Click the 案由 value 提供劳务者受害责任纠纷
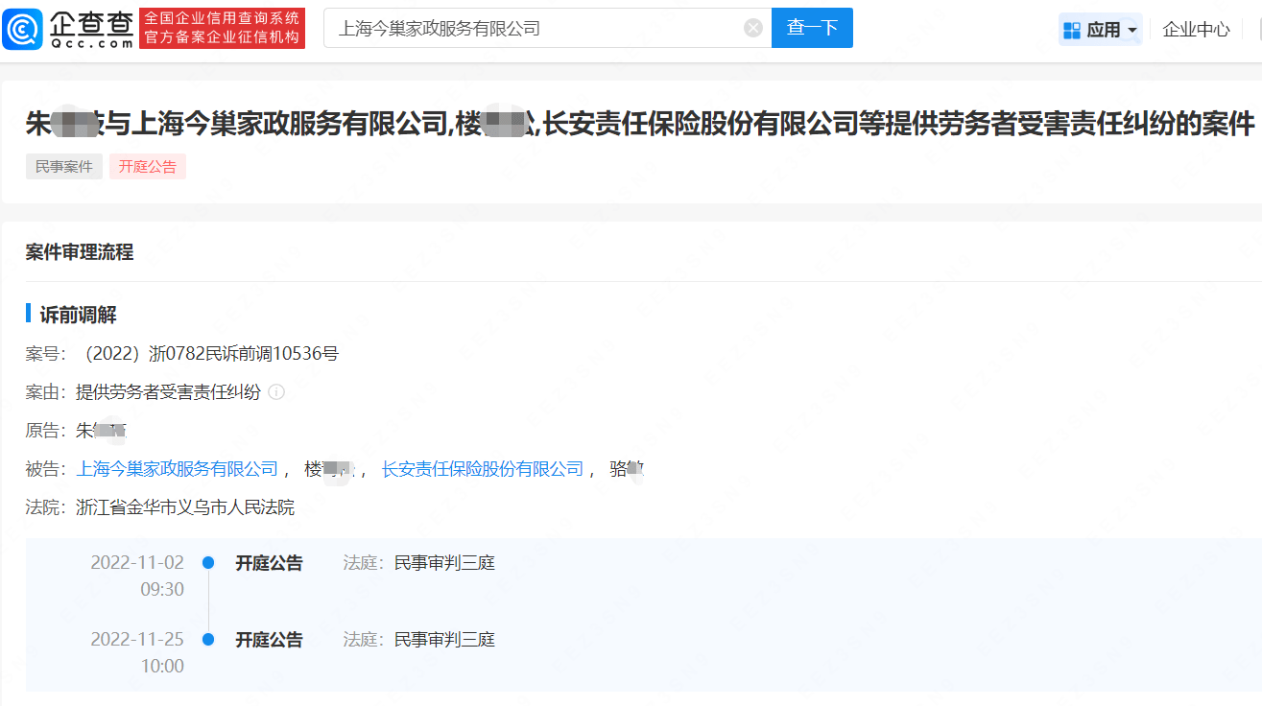 pyautogui.click(x=168, y=392)
